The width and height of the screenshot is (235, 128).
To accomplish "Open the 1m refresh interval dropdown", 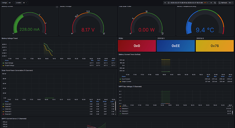I will [231, 3].
